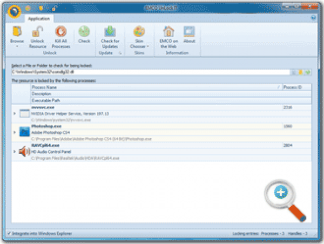The image size is (324, 244).
Task: Click the Check radar icon
Action: [84, 31]
